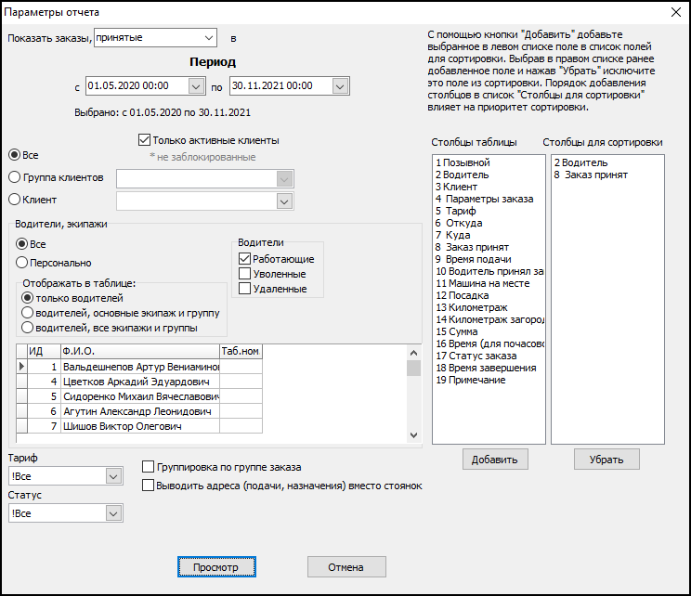Select водителей, все экипажи и группы option
This screenshot has height=596, width=691.
click(x=28, y=328)
